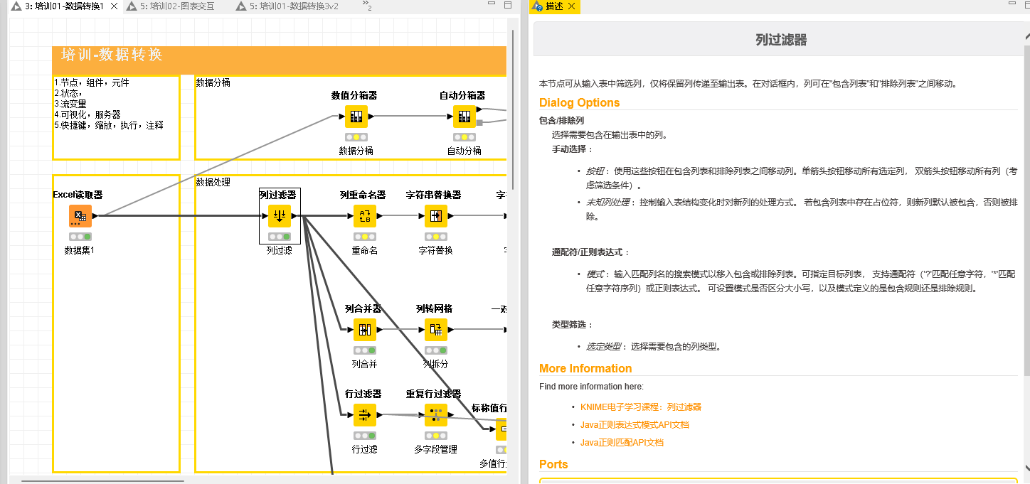The width and height of the screenshot is (1030, 484).
Task: Click the 列拆分 node label
Action: [436, 364]
